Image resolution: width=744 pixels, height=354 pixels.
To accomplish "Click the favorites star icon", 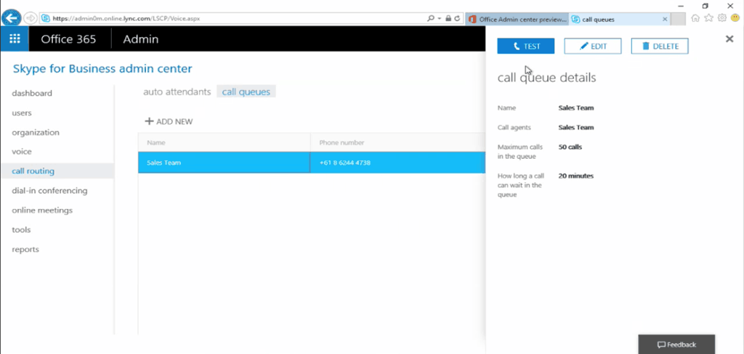I will point(709,18).
